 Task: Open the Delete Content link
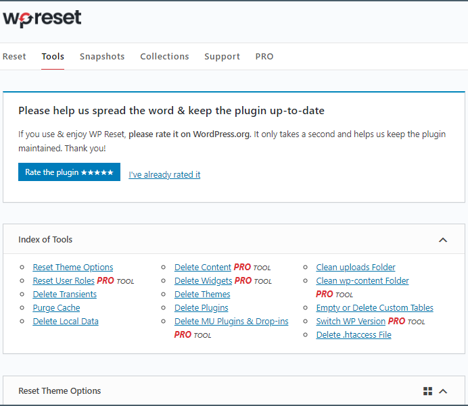coord(203,268)
